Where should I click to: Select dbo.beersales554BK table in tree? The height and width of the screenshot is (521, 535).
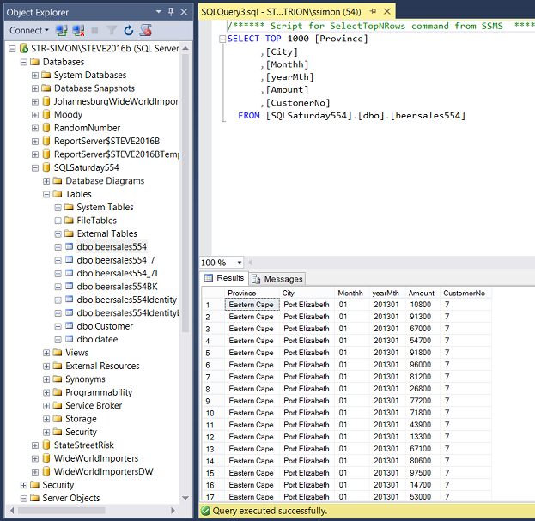pyautogui.click(x=116, y=287)
